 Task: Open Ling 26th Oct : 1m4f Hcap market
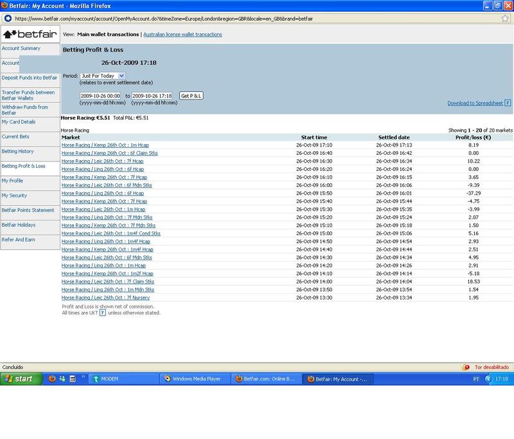pos(106,241)
